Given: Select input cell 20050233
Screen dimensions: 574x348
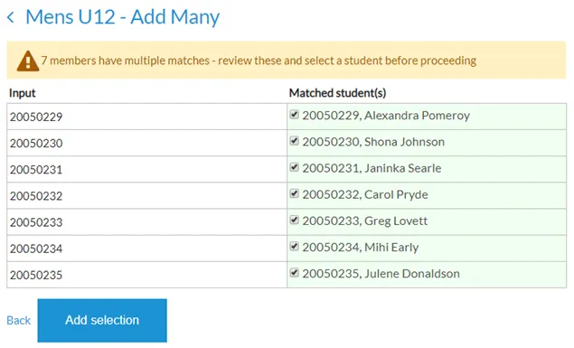Looking at the screenshot, I should tap(146, 222).
